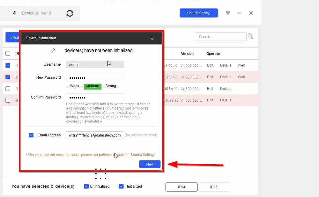Click Edit for device 3
This screenshot has height=197, width=319.
point(210,88)
